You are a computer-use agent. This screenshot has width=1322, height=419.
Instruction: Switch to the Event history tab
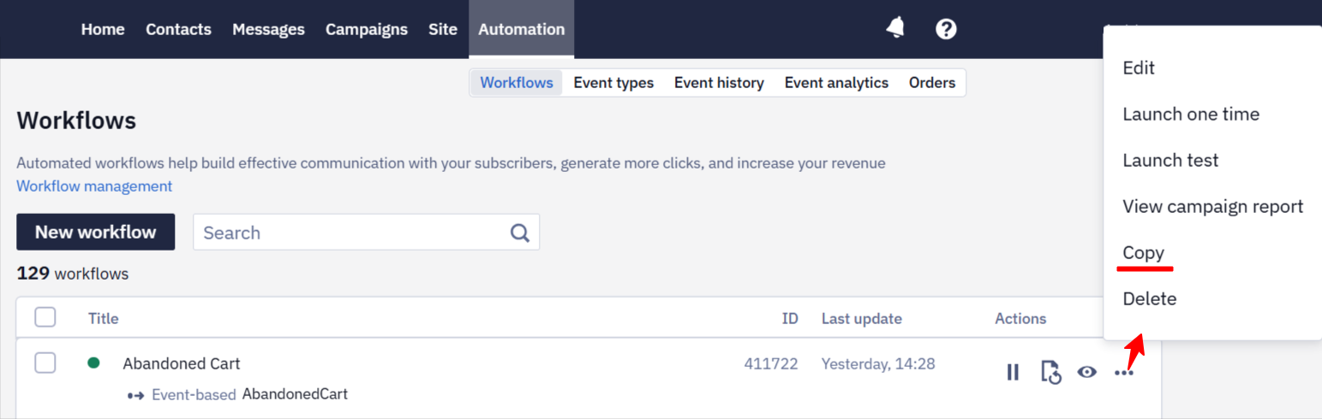[719, 83]
